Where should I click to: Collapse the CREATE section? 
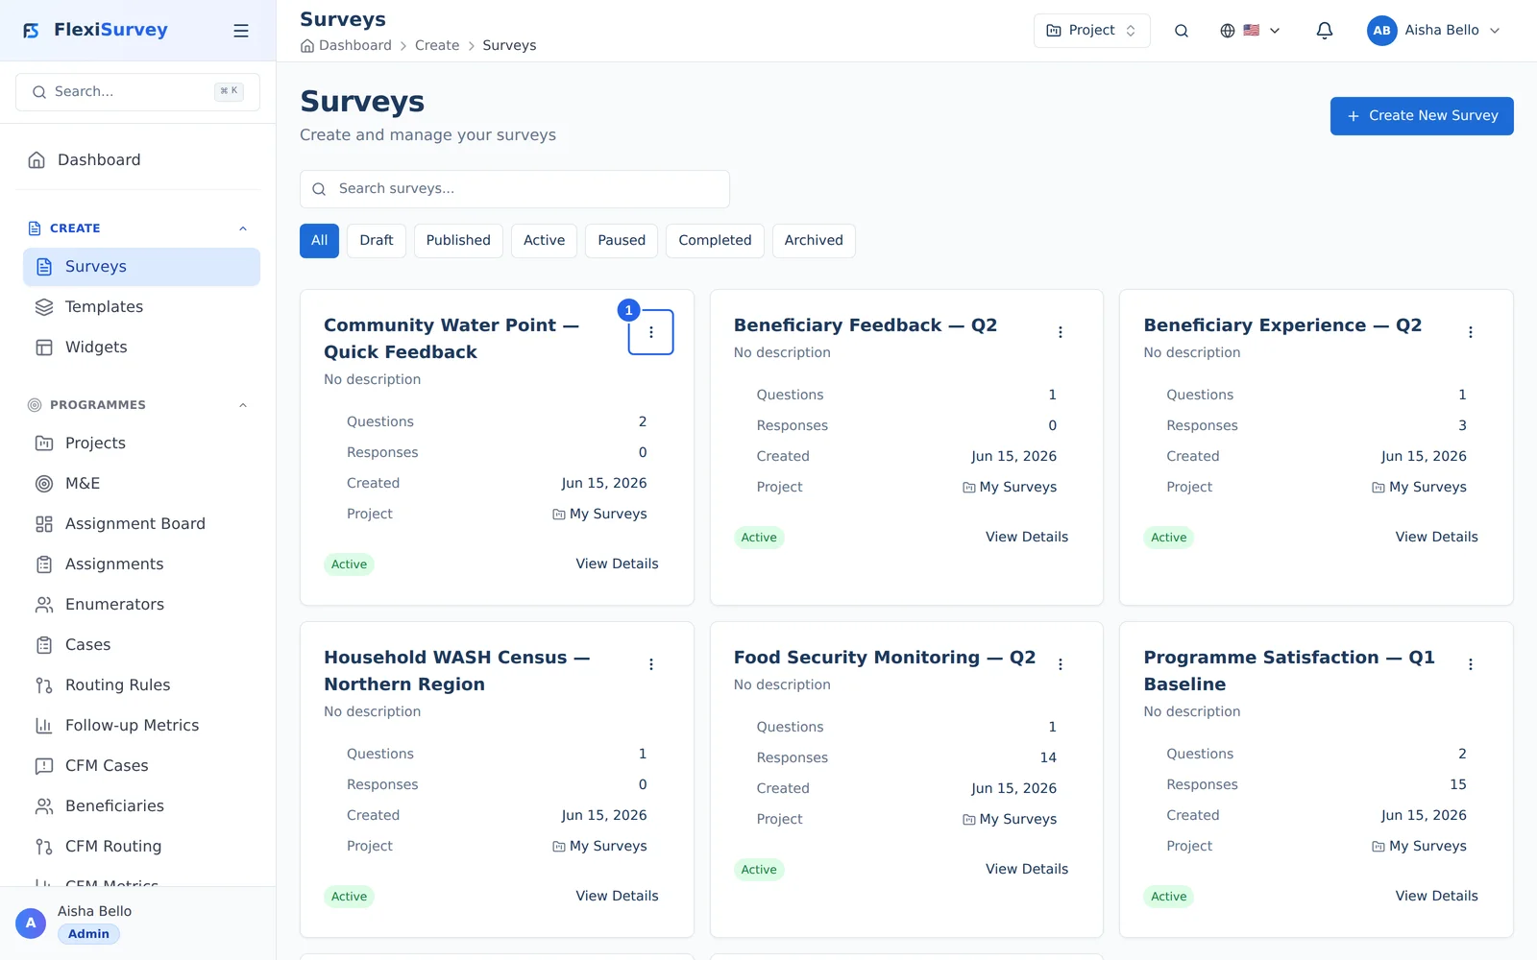(x=243, y=228)
